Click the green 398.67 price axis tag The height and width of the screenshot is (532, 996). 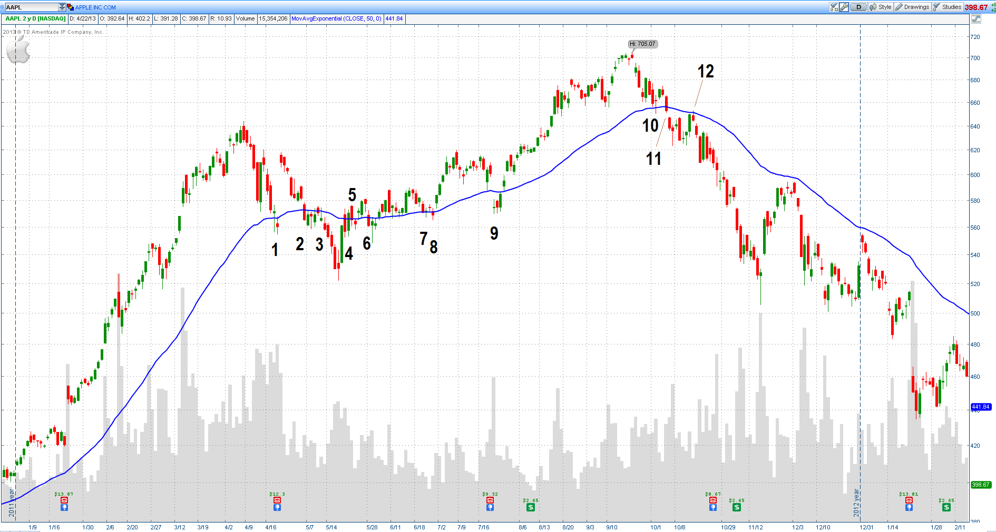tap(981, 485)
